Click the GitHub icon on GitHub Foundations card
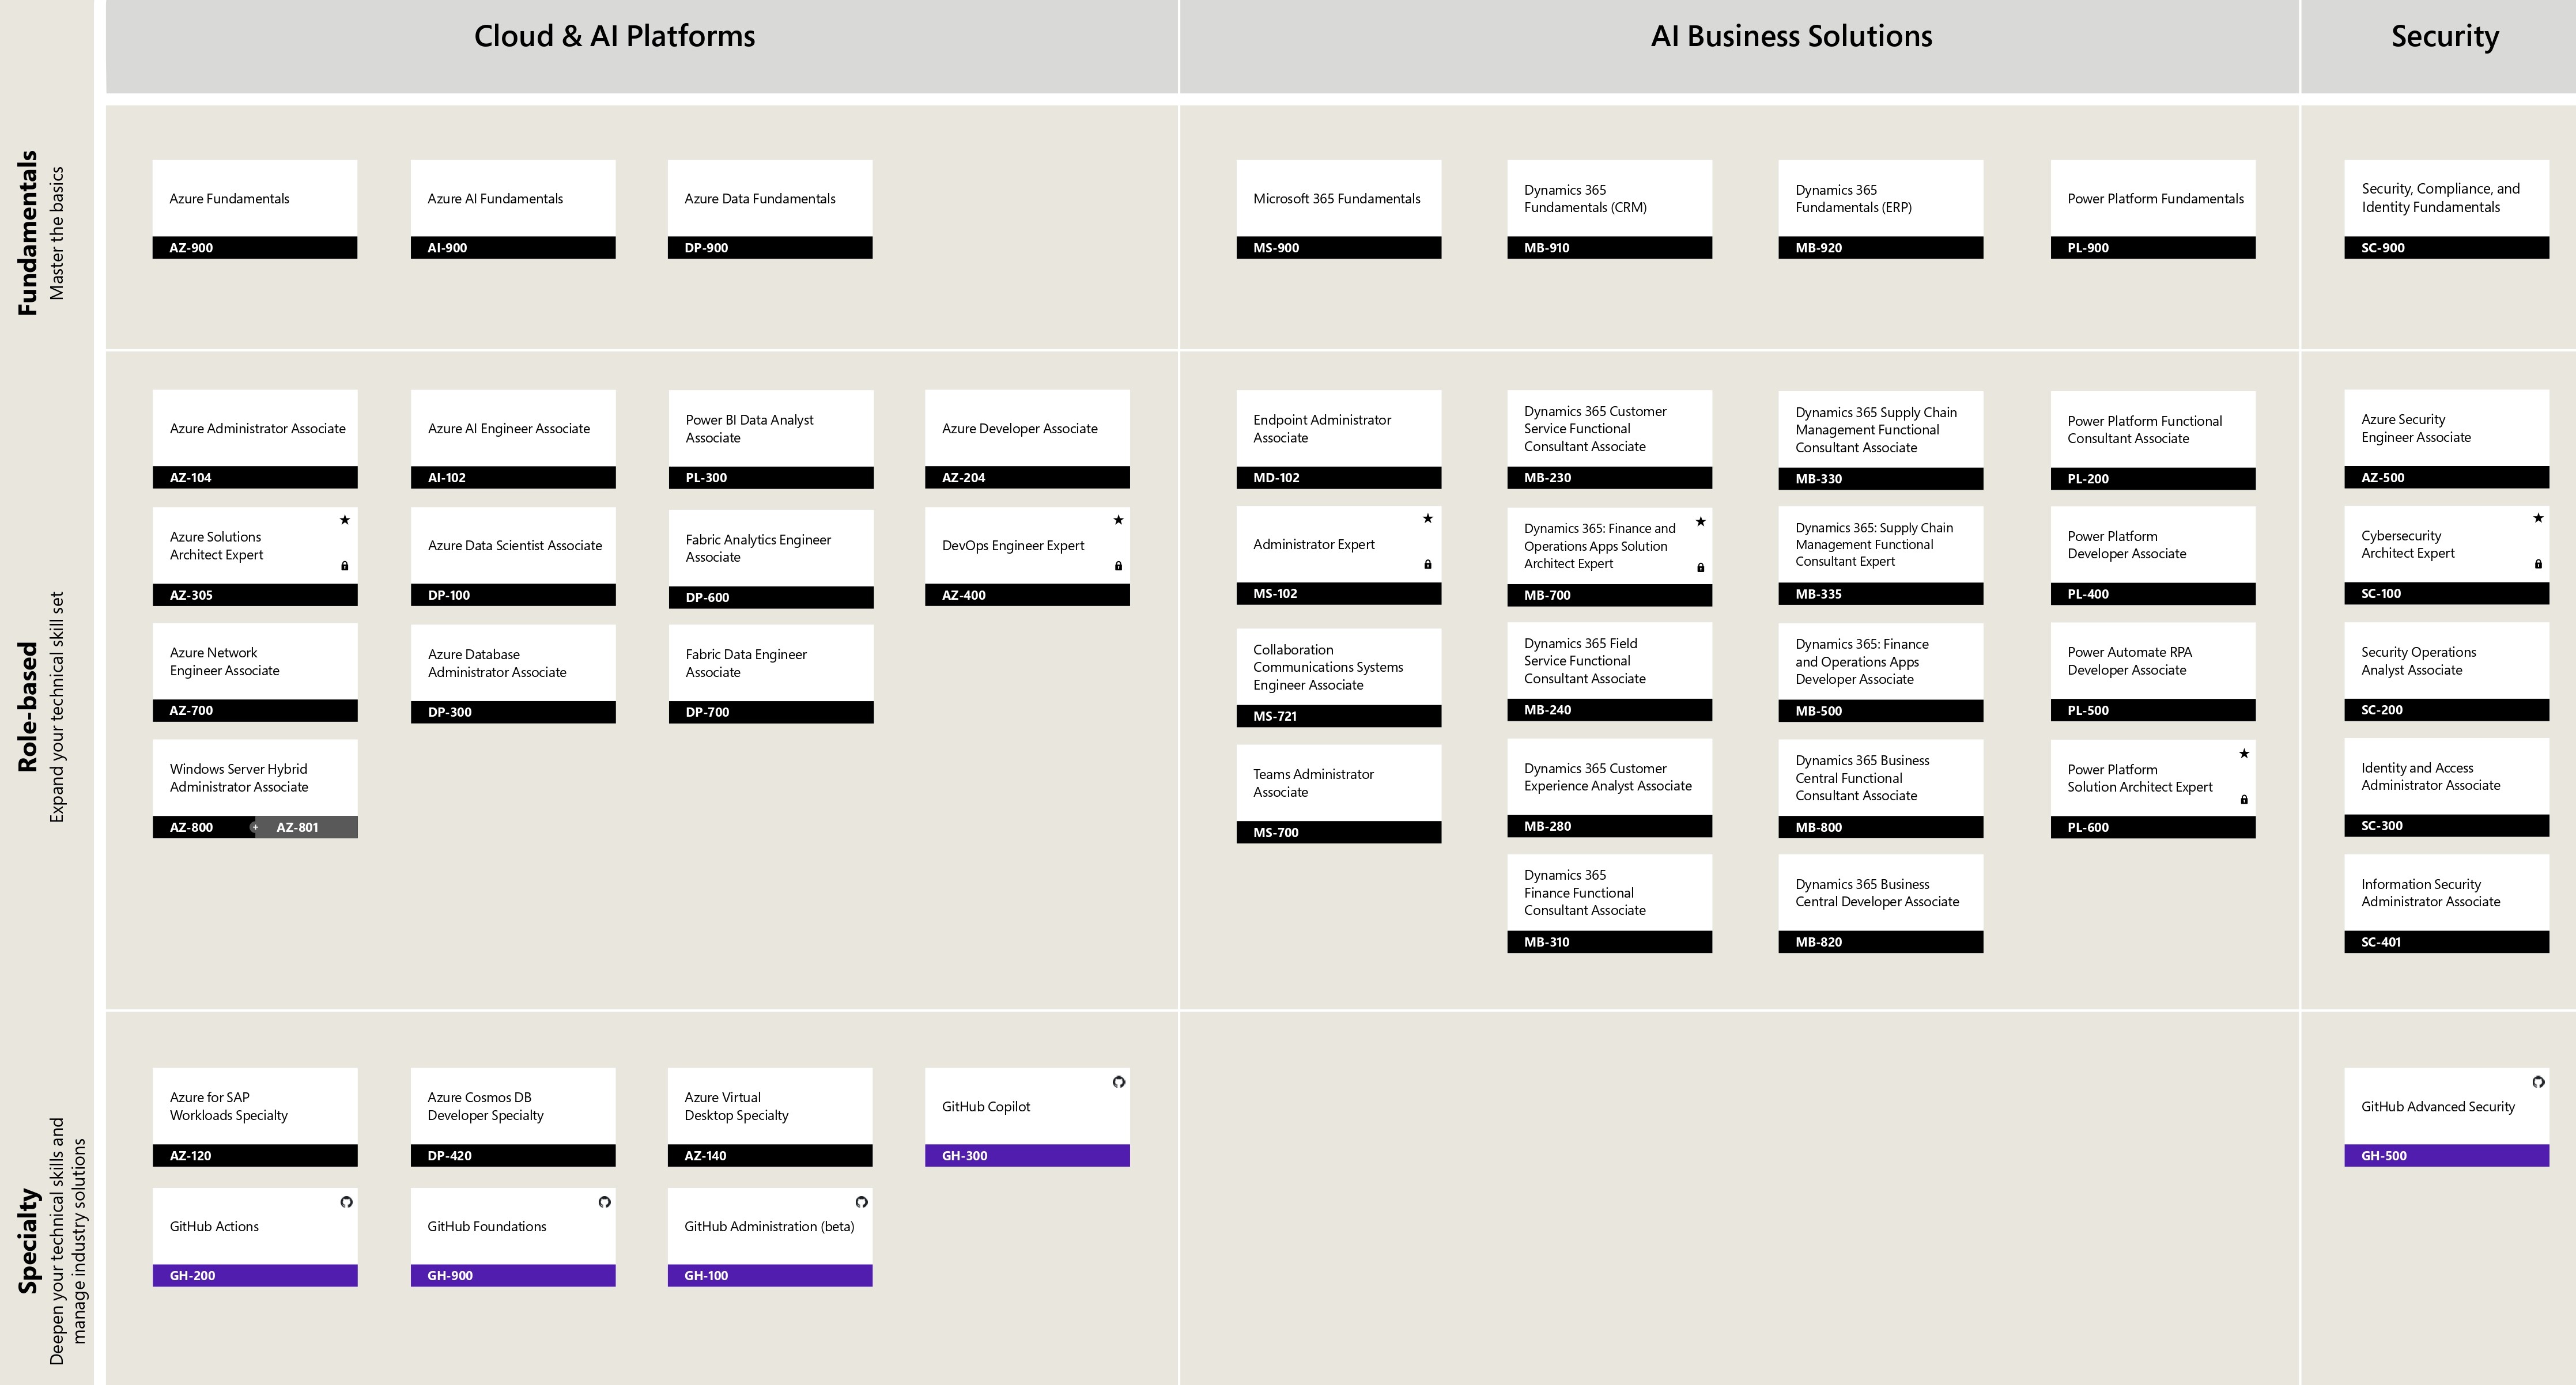This screenshot has height=1385, width=2576. (604, 1202)
